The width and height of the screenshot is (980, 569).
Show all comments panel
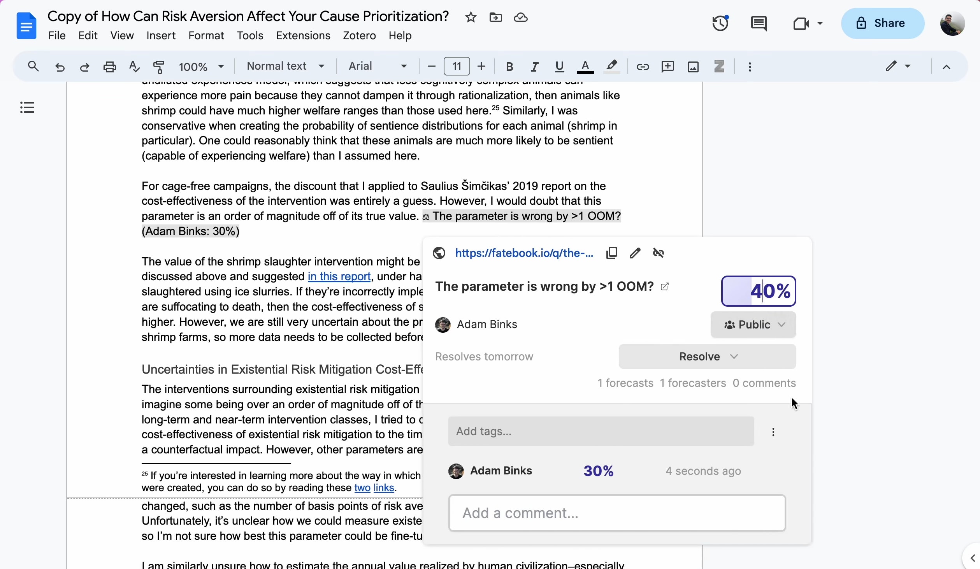coord(759,23)
